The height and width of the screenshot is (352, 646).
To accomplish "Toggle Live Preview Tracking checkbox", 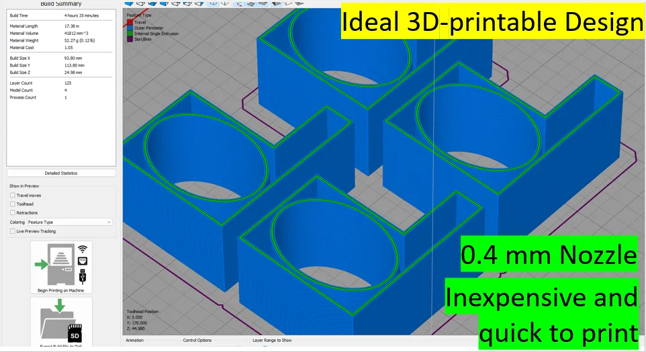I will [x=13, y=231].
